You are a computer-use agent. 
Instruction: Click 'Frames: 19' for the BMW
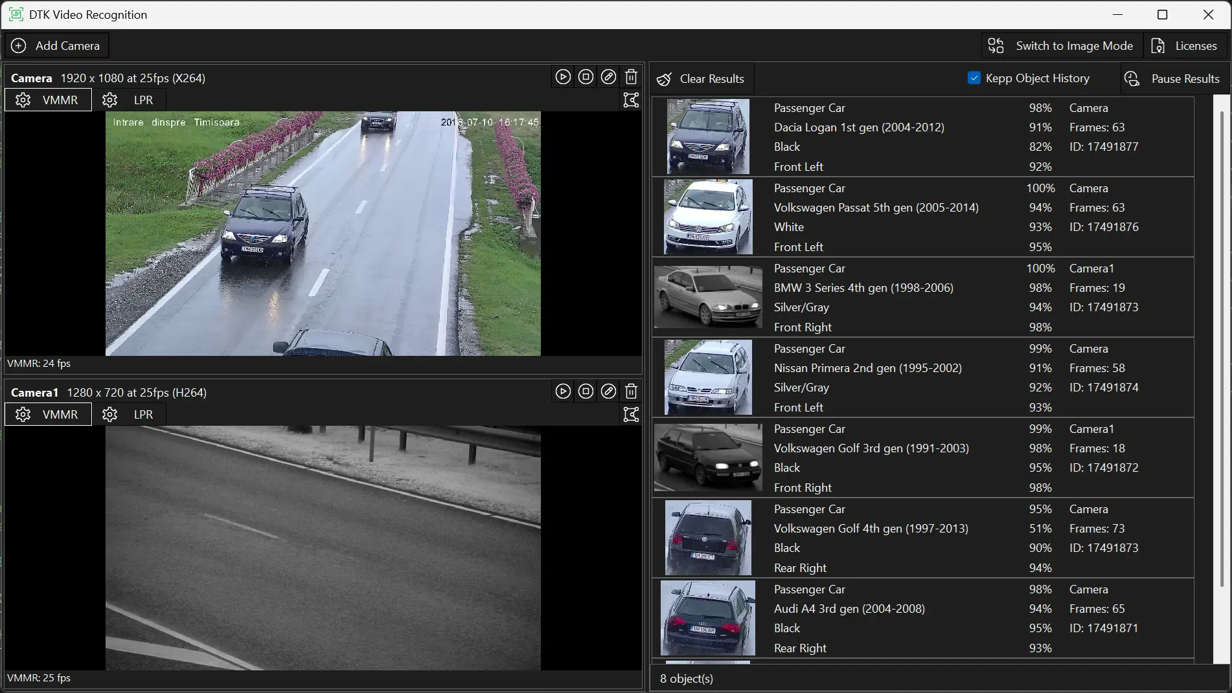point(1097,288)
